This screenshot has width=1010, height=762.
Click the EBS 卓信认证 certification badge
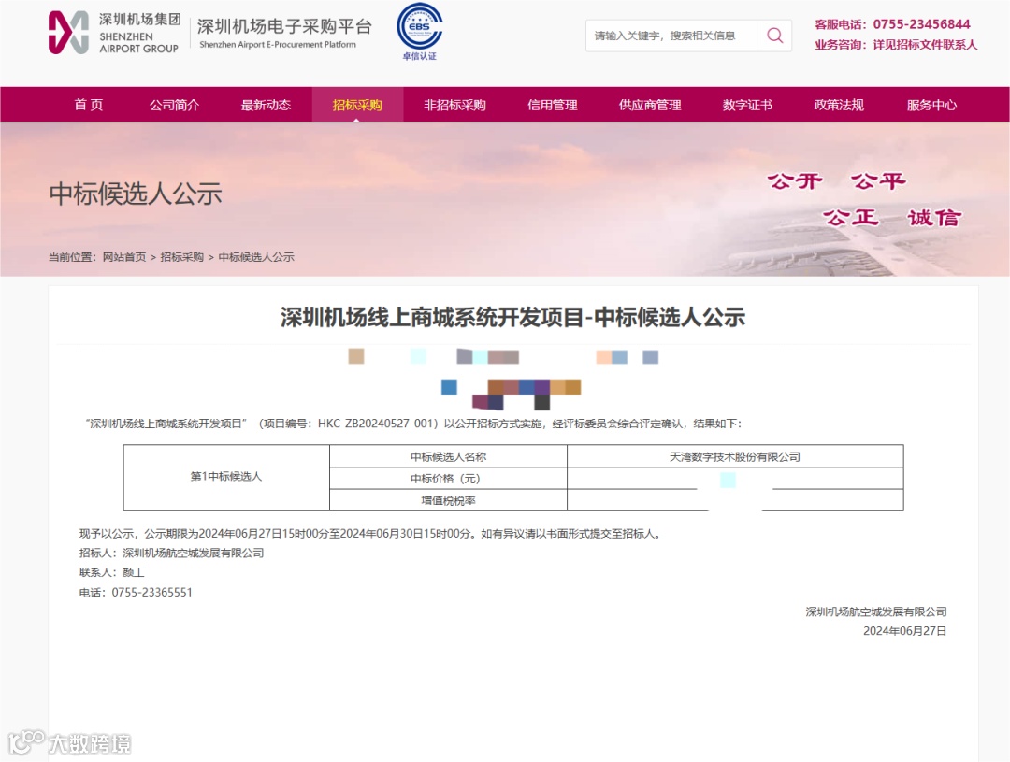(x=419, y=32)
